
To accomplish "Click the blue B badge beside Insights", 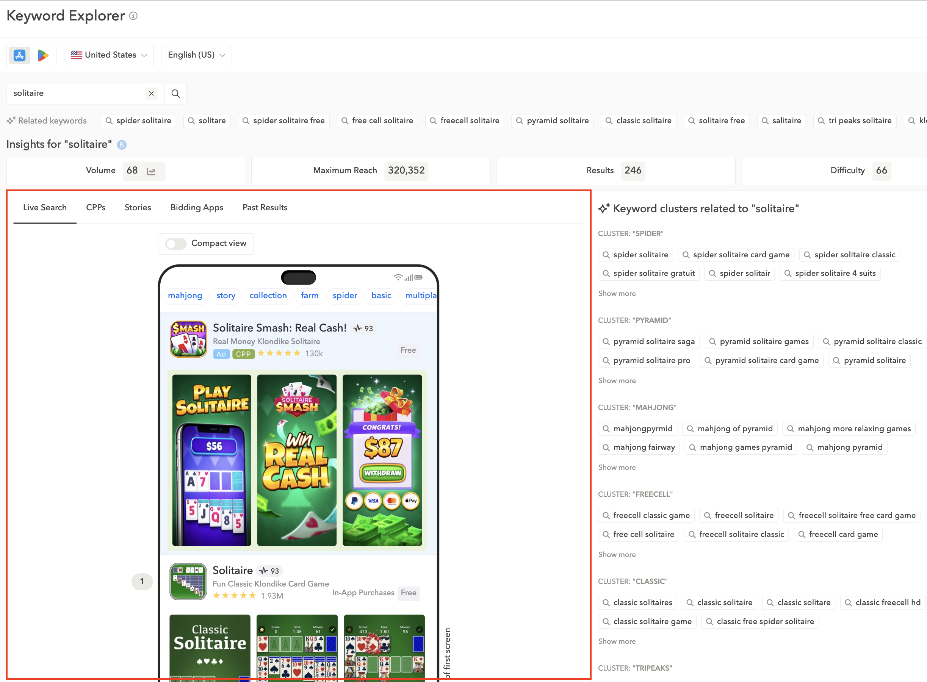I will (x=122, y=144).
